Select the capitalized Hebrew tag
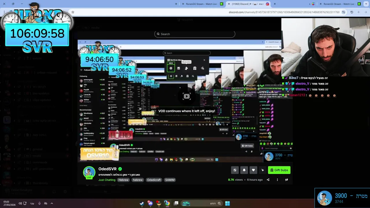370x208 pixels. pos(123,180)
